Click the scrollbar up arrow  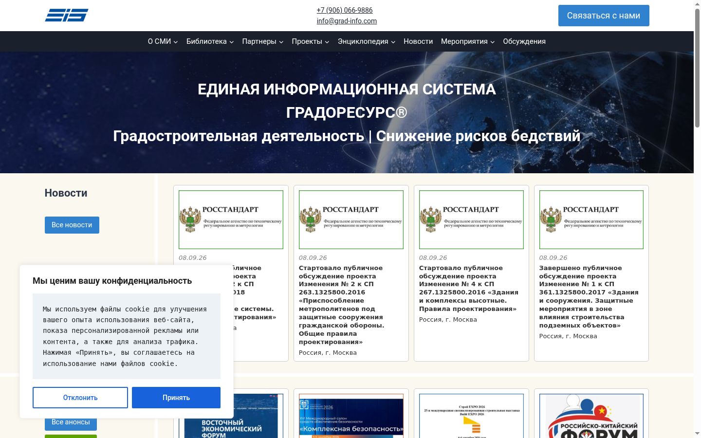[697, 3]
